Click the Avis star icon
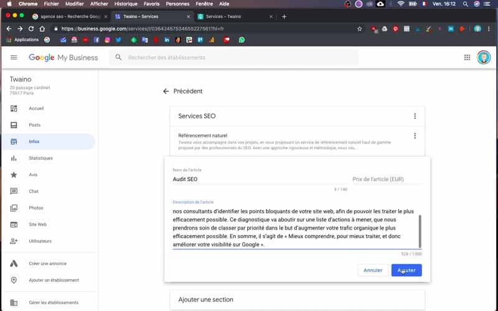Viewport: 498px width, 311px height. click(x=14, y=175)
